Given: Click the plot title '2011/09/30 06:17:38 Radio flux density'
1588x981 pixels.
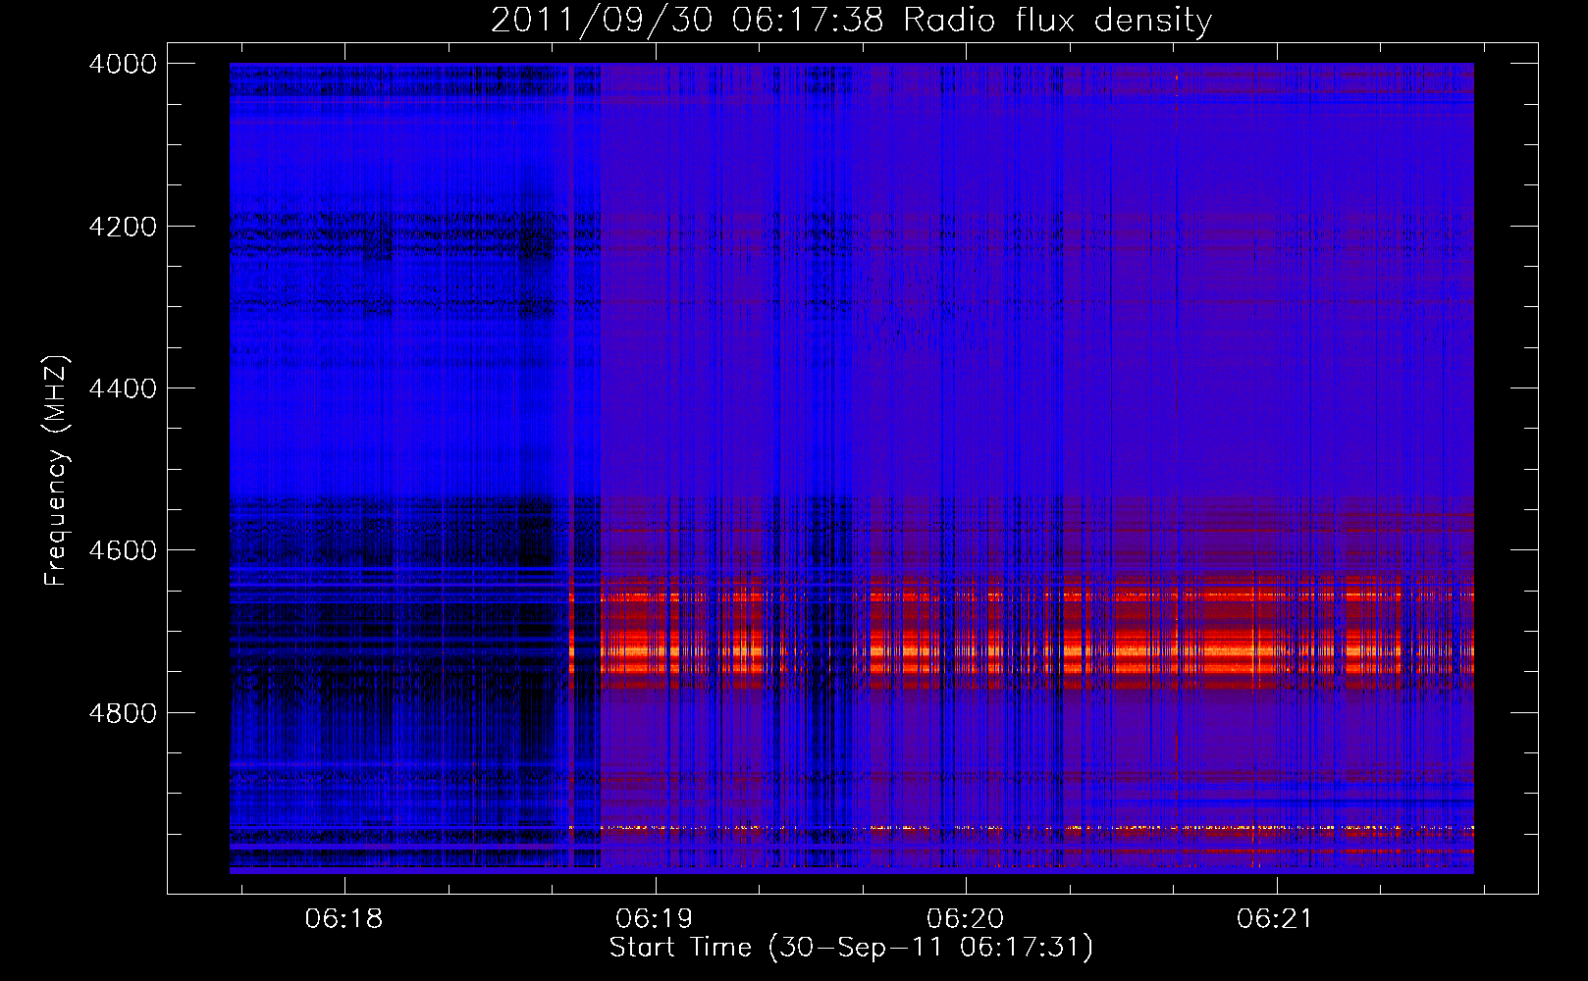Looking at the screenshot, I should pos(851,20).
